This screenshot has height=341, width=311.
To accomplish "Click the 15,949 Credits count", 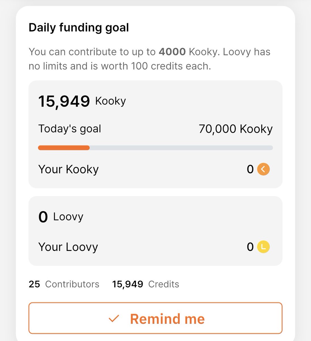I will pyautogui.click(x=146, y=284).
